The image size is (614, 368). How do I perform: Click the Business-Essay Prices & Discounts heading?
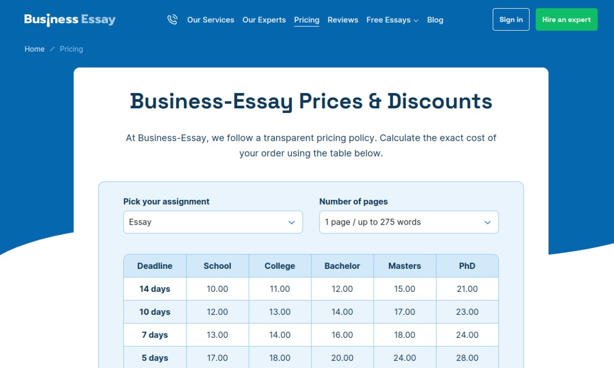point(311,102)
